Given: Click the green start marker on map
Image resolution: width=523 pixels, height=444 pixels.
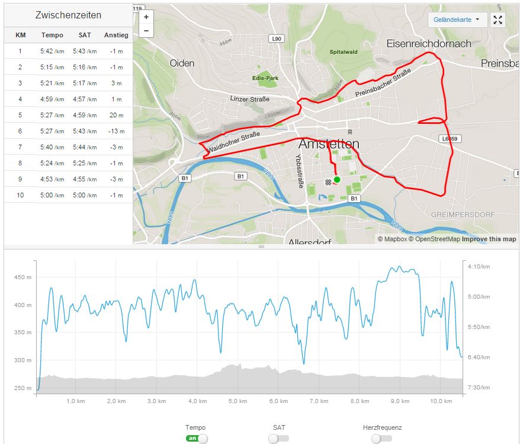Looking at the screenshot, I should click(x=337, y=179).
